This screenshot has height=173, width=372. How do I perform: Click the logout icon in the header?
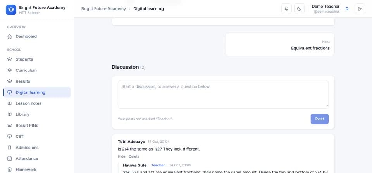pos(360,9)
